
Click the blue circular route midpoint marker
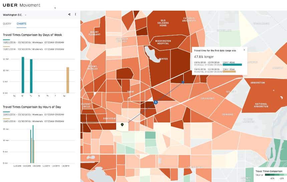tap(156, 102)
